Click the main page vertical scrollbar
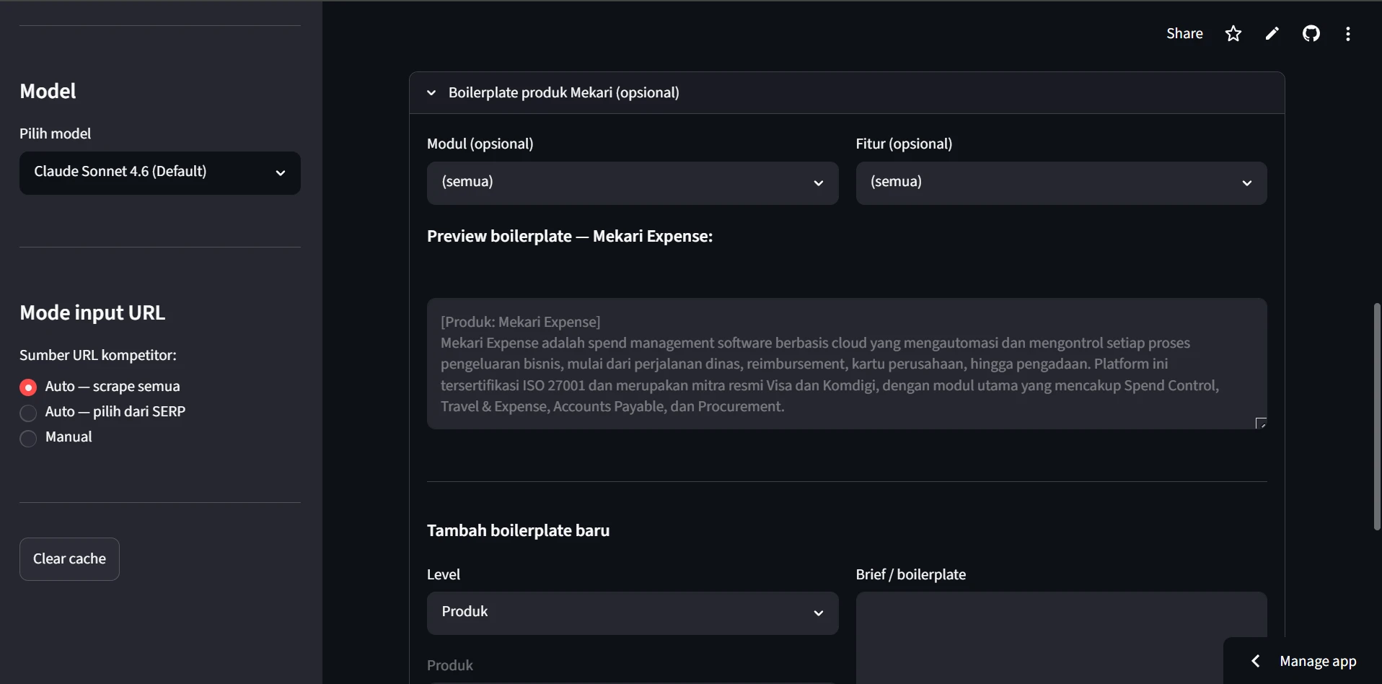Image resolution: width=1382 pixels, height=684 pixels. [x=1377, y=417]
